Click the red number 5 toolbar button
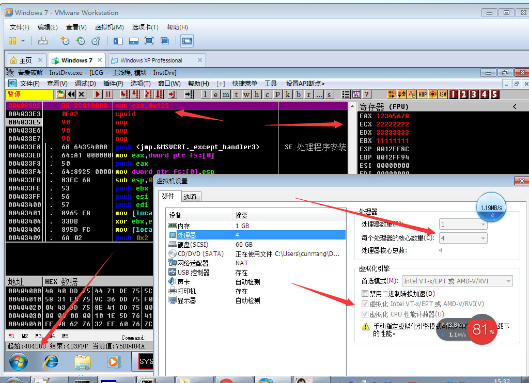This screenshot has height=383, width=529. 494,94
